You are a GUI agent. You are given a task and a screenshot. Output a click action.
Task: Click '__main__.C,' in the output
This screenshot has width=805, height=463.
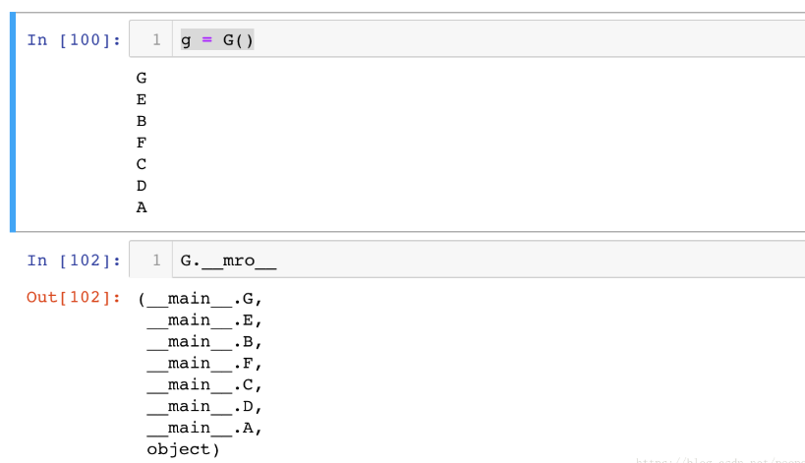click(x=204, y=385)
